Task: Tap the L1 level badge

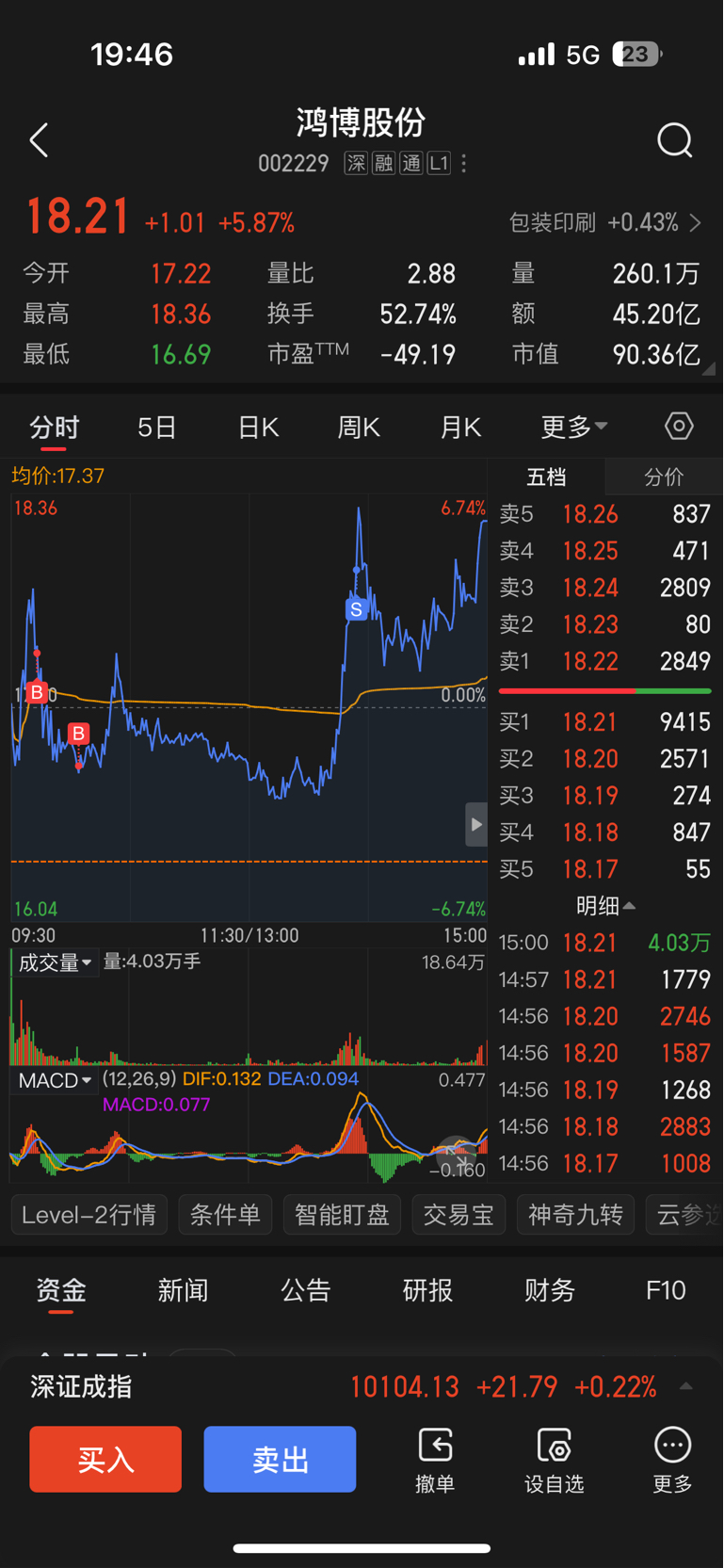Action: (439, 164)
